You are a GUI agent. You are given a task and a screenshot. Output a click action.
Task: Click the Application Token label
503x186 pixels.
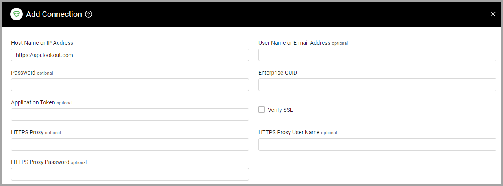point(33,102)
